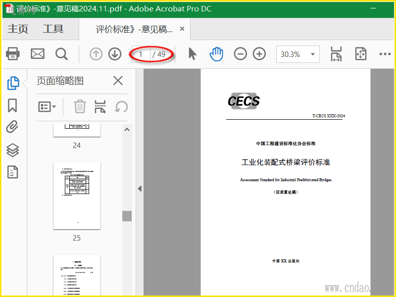Click Fit Width scrolling icon

(x=336, y=54)
